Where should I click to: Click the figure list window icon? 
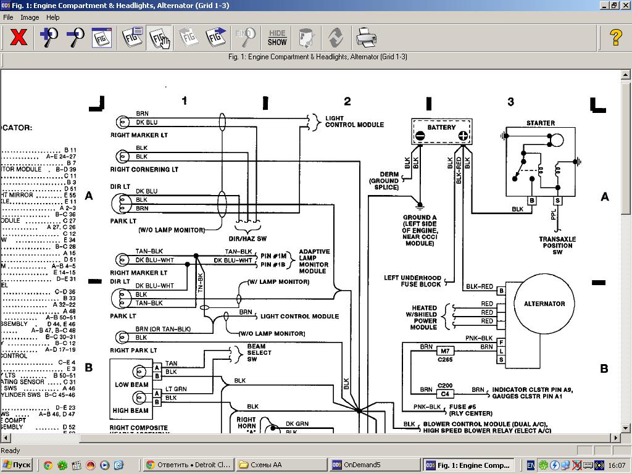click(132, 38)
